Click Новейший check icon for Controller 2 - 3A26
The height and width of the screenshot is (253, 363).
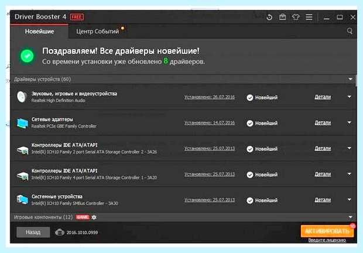click(x=250, y=149)
